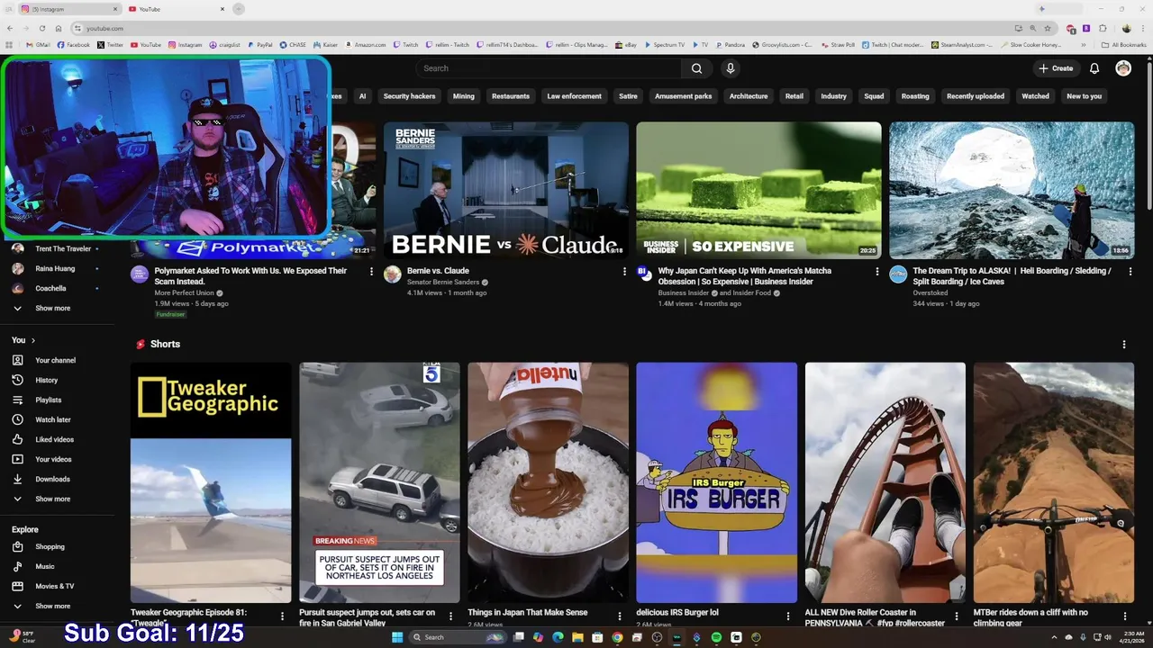Click the YouTube search magnifier button
This screenshot has height=648, width=1153.
[696, 68]
